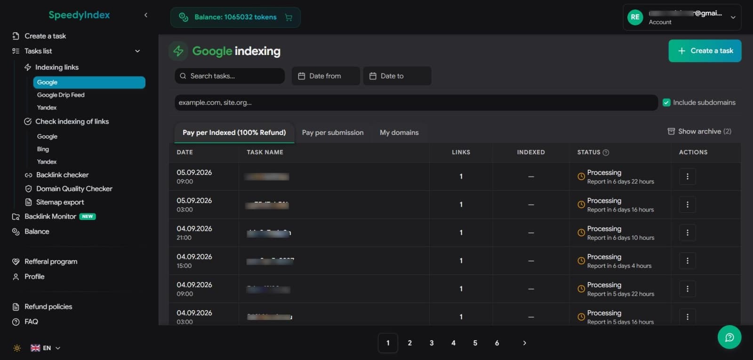Uncheck Include subdomains checkbox
The image size is (753, 360).
pos(666,102)
